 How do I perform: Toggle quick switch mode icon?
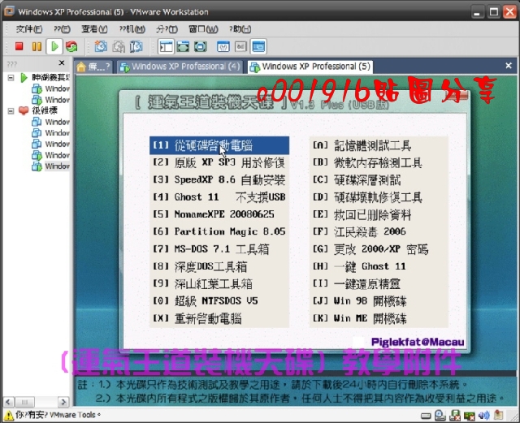200,47
